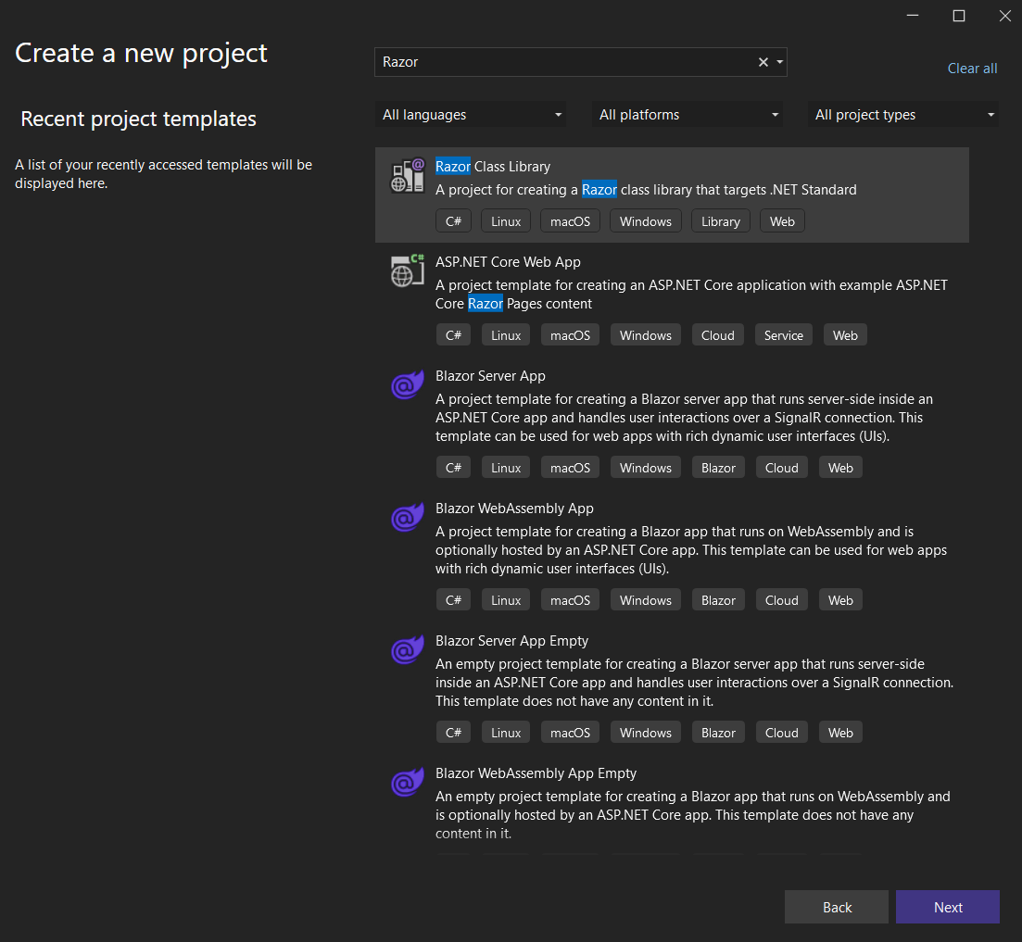Image resolution: width=1022 pixels, height=942 pixels.
Task: Click the Blazor Server App Empty icon
Action: pos(407,650)
